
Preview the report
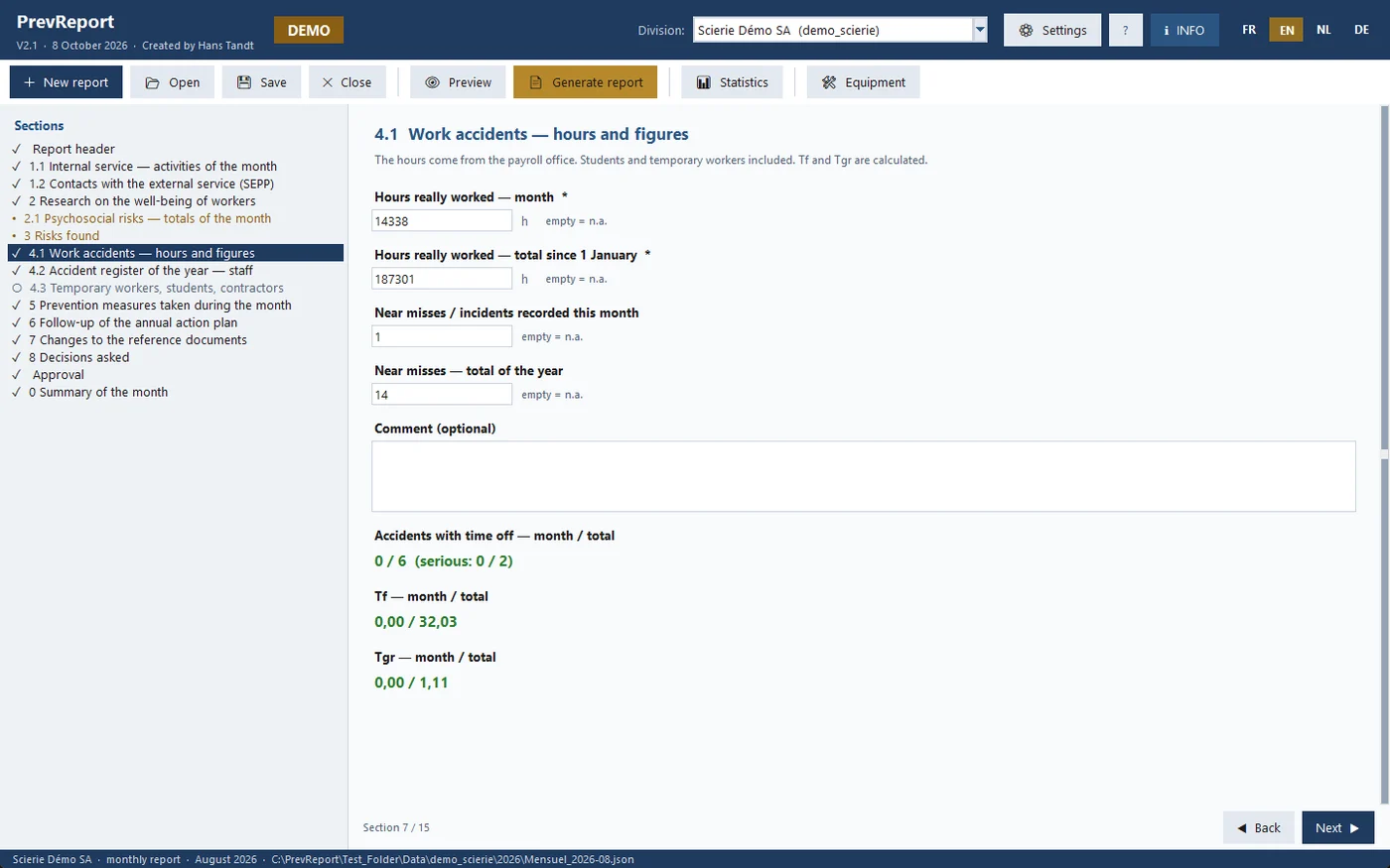[458, 82]
